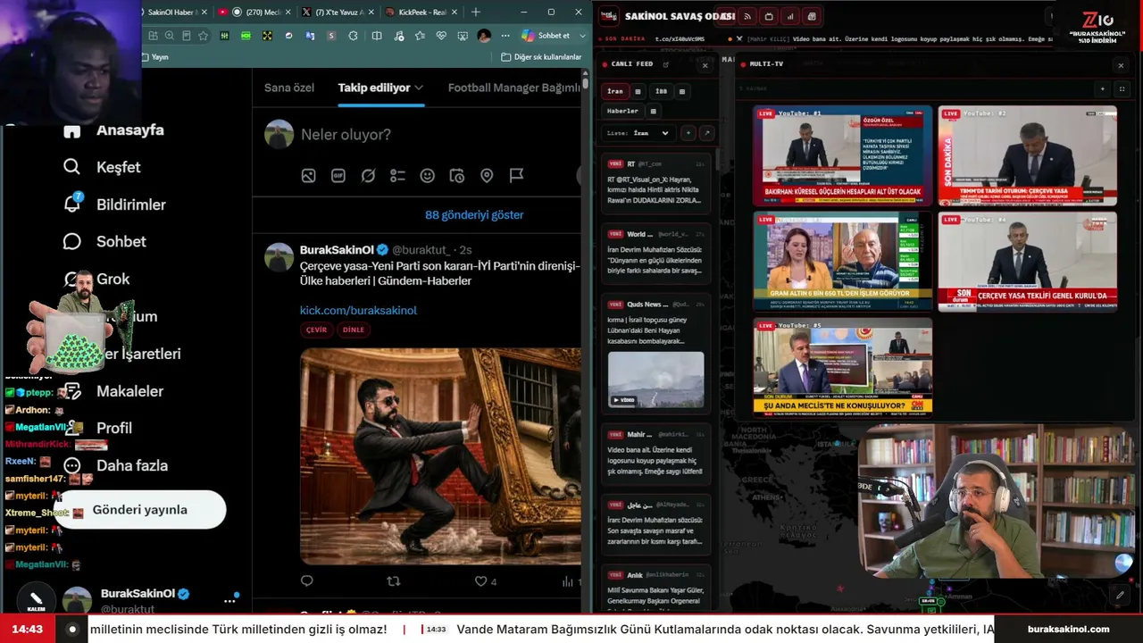Open Keşfet search in X sidebar
The height and width of the screenshot is (643, 1143).
102,167
